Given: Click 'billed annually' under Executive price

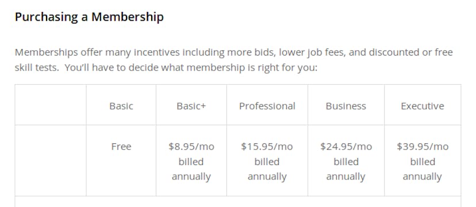Looking at the screenshot, I should (x=423, y=169).
